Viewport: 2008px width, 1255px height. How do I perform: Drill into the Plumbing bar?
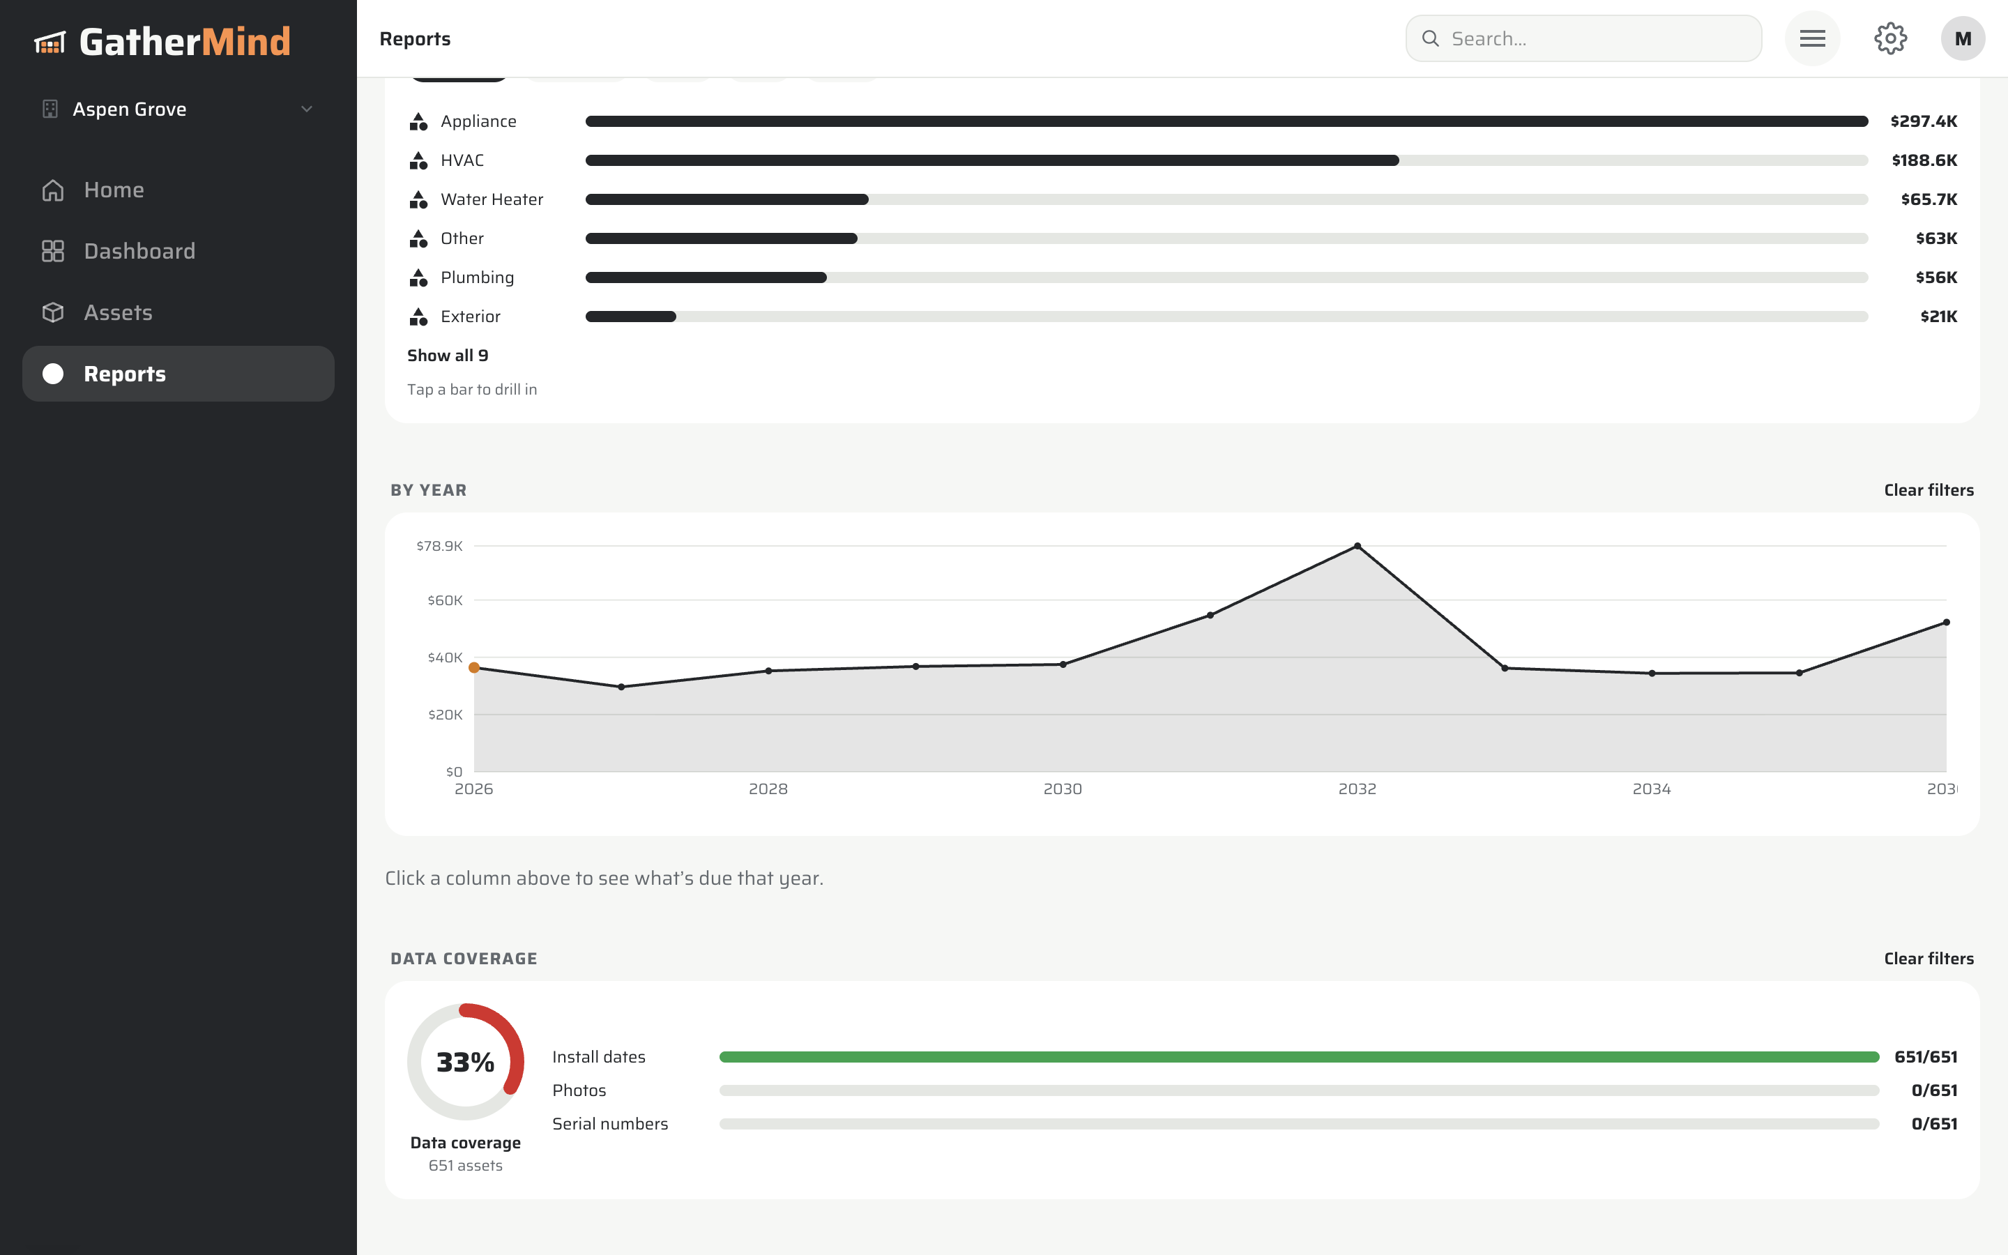1226,277
